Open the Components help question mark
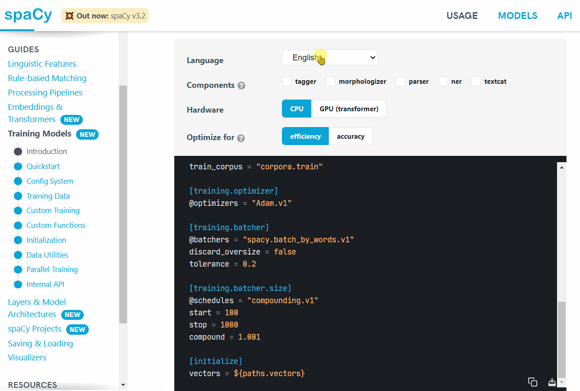This screenshot has height=391, width=580. point(242,85)
